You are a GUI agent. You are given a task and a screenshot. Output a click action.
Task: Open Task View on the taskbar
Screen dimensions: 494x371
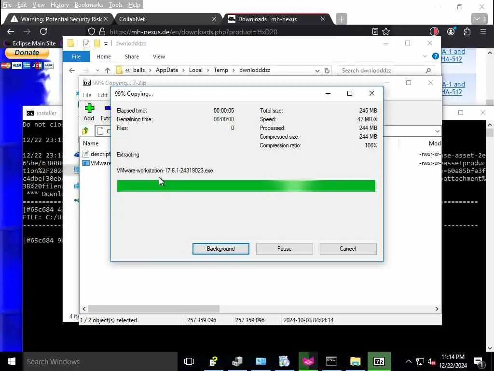[x=189, y=361]
